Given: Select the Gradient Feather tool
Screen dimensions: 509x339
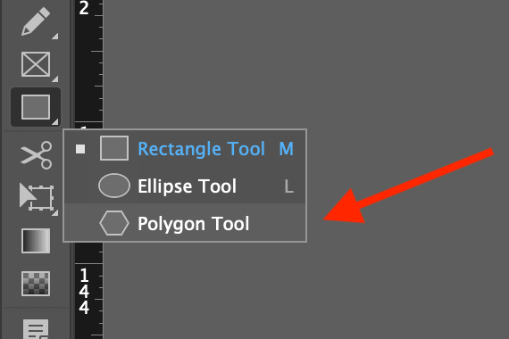Looking at the screenshot, I should (36, 284).
